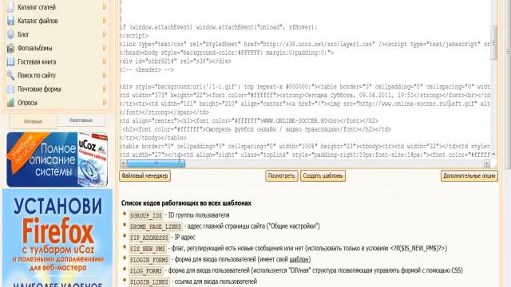Click the <!-- <header> --> code line
Screen dimensions: 511x287
(x=147, y=69)
